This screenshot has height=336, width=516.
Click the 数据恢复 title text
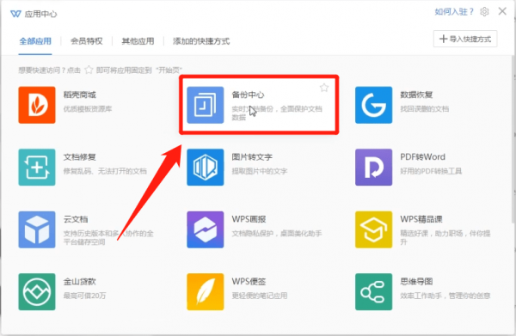click(x=416, y=95)
